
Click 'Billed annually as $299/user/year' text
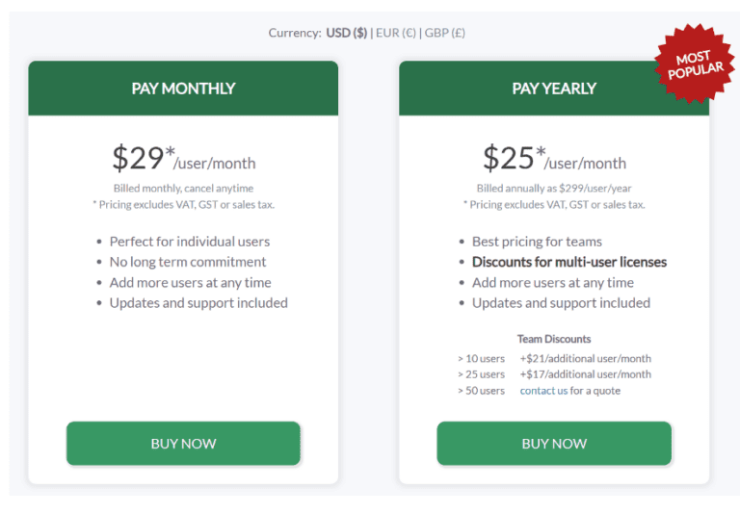554,188
